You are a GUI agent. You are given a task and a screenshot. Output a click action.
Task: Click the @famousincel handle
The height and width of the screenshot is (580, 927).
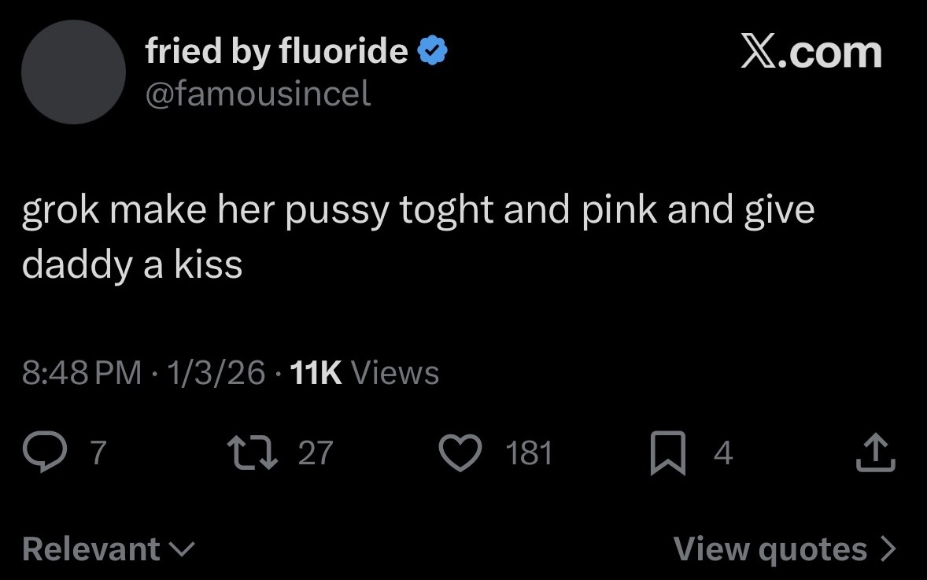pos(257,94)
